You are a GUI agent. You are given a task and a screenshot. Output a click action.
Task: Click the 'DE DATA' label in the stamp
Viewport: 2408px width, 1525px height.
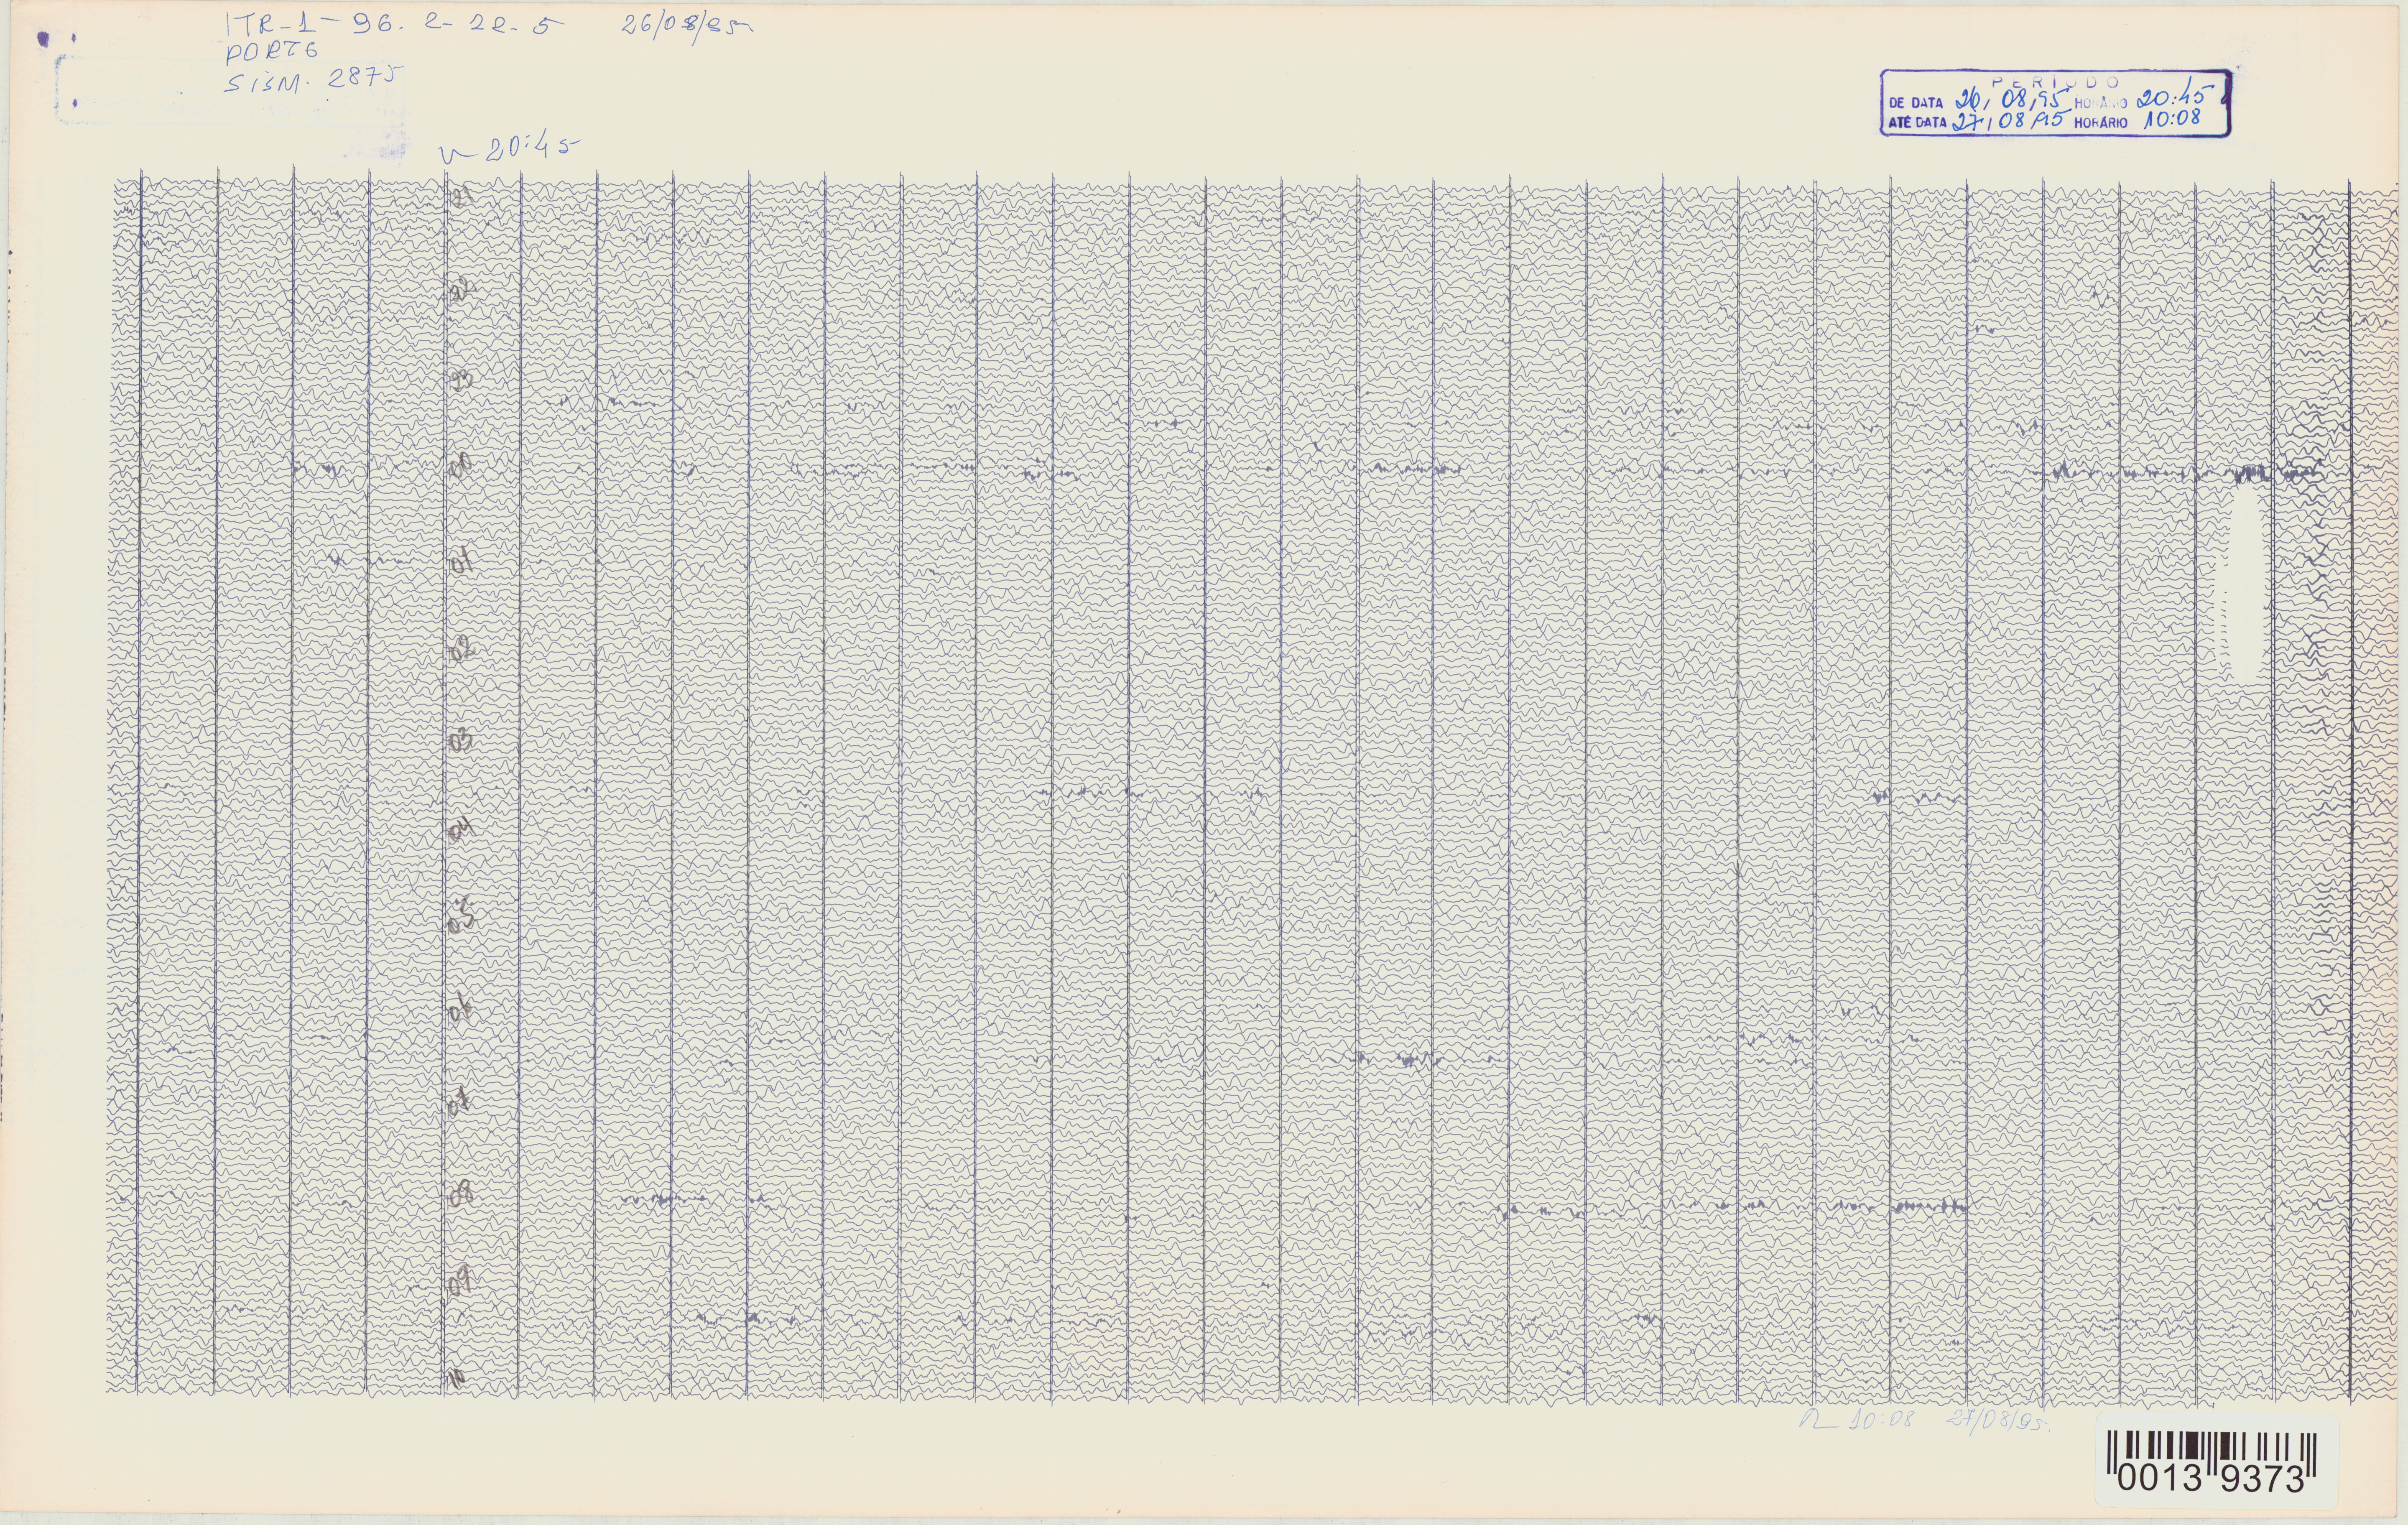point(1915,102)
